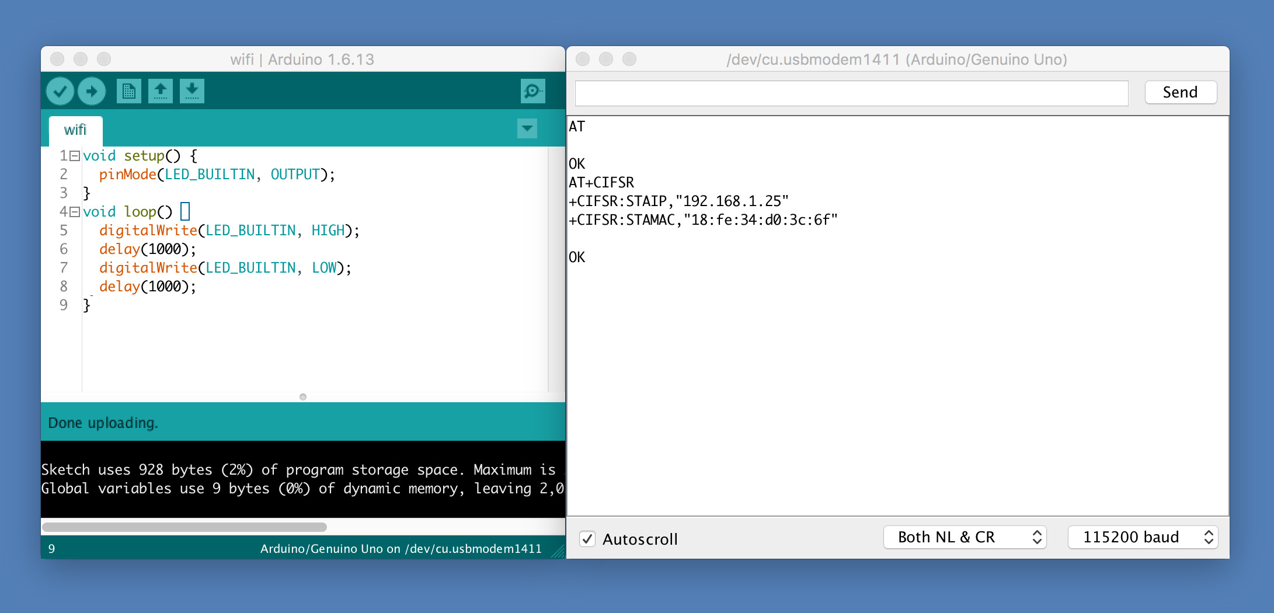Minimize the Arduino wifi sketch window
Viewport: 1274px width, 613px height.
coord(81,59)
